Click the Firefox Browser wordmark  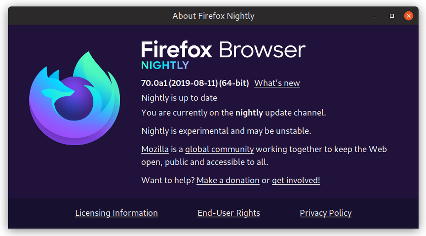point(223,50)
